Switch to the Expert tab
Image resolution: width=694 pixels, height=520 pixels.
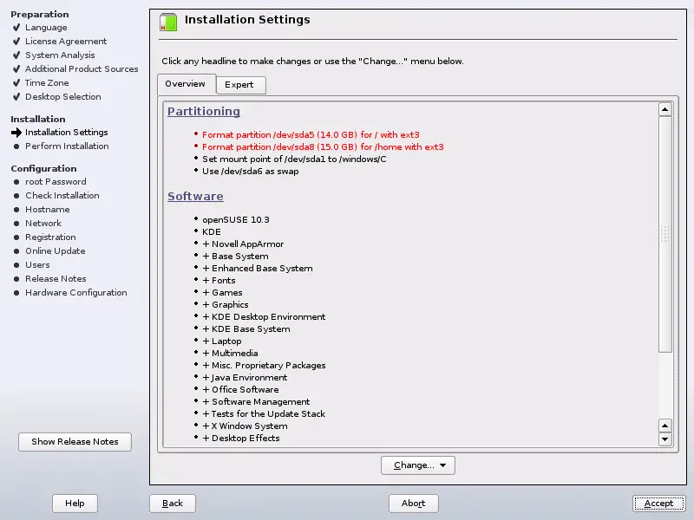tap(239, 85)
